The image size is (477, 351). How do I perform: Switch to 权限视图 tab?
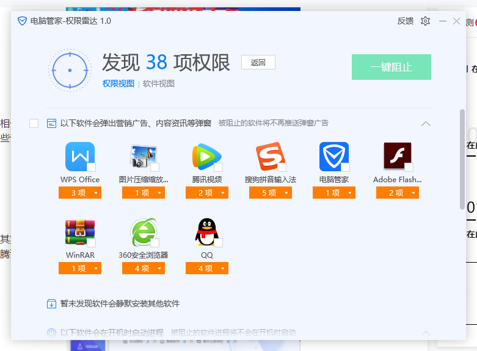[118, 83]
